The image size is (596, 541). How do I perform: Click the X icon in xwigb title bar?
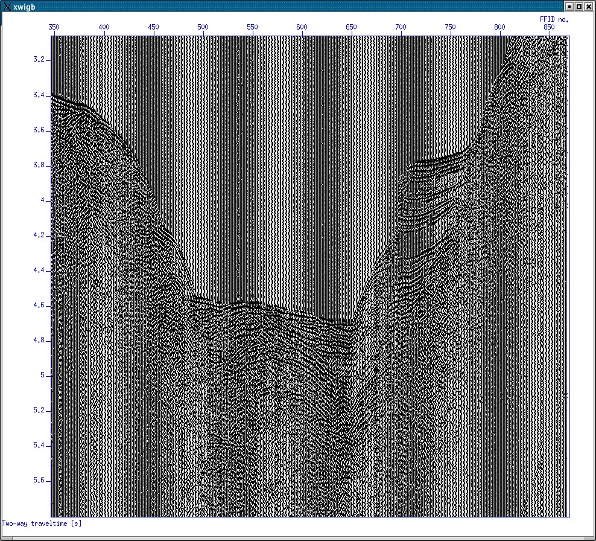[x=7, y=7]
